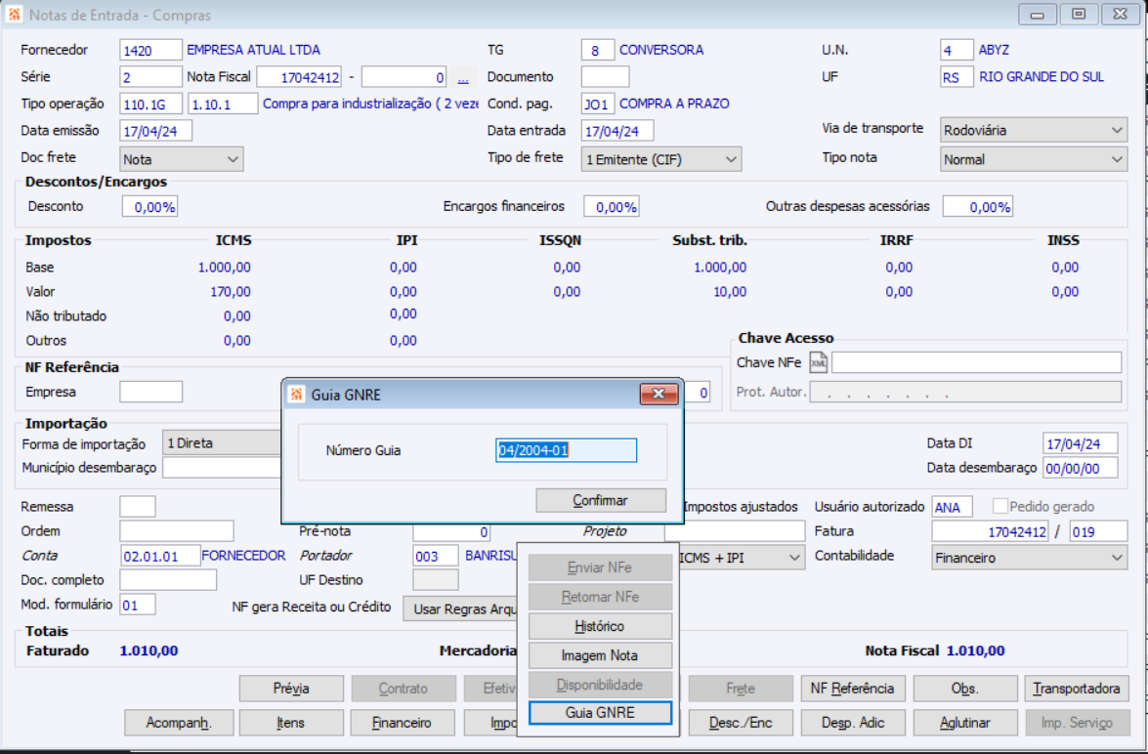The height and width of the screenshot is (754, 1148).
Task: Click the Prévia button
Action: point(290,689)
